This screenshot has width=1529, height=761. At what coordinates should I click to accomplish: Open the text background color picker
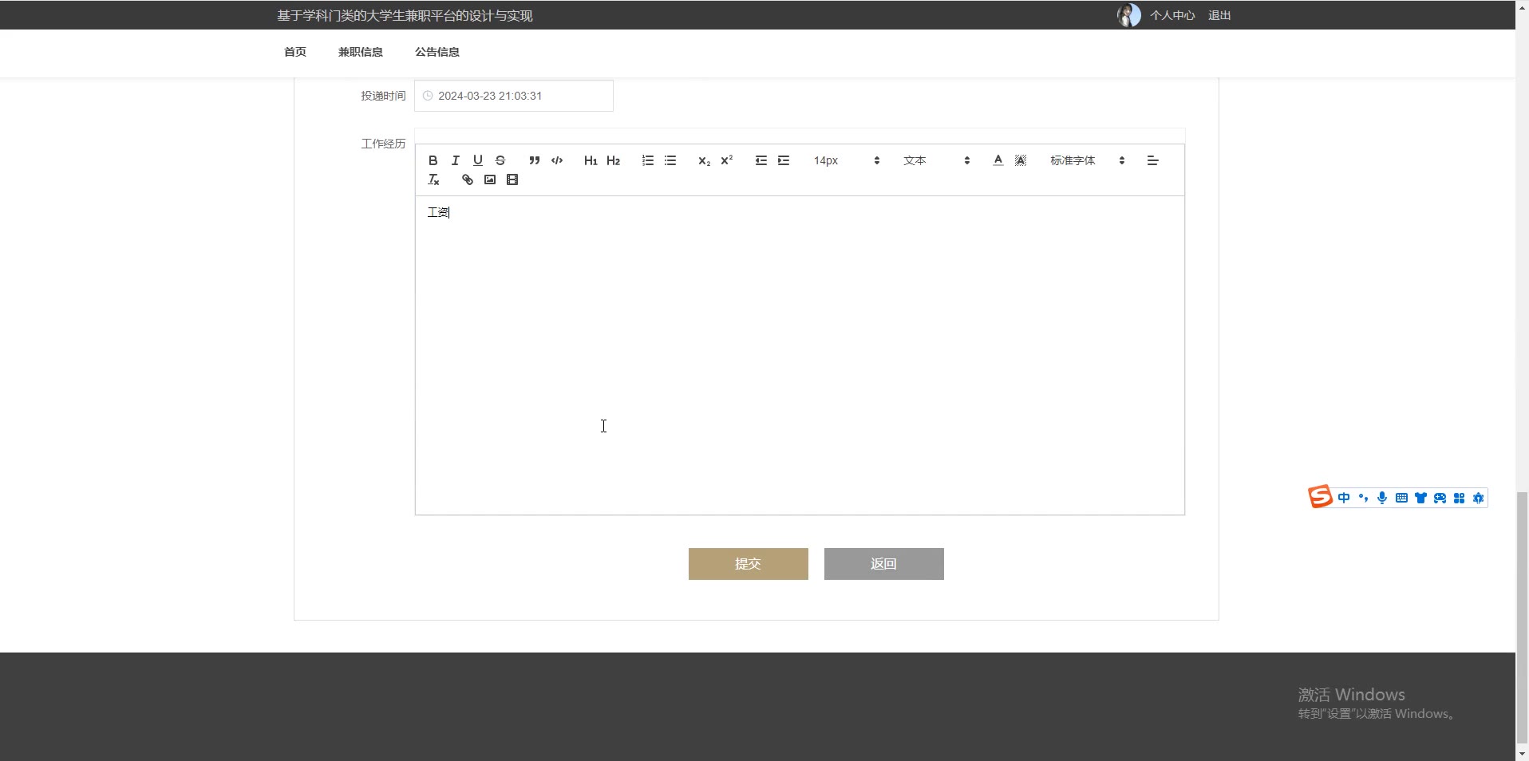click(1020, 160)
